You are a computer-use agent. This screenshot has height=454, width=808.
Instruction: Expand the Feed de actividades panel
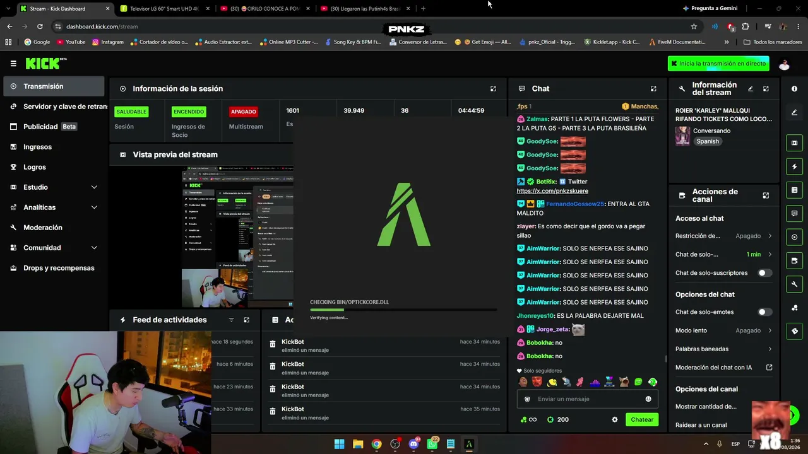(x=246, y=320)
